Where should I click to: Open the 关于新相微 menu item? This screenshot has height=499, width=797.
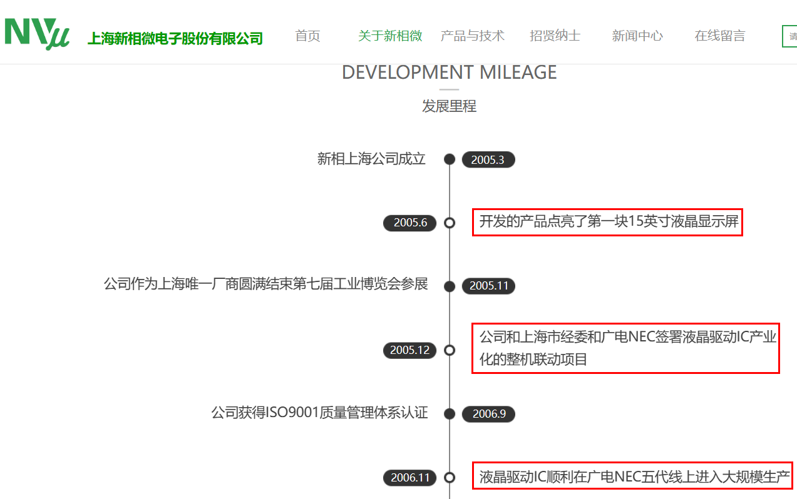click(x=390, y=36)
